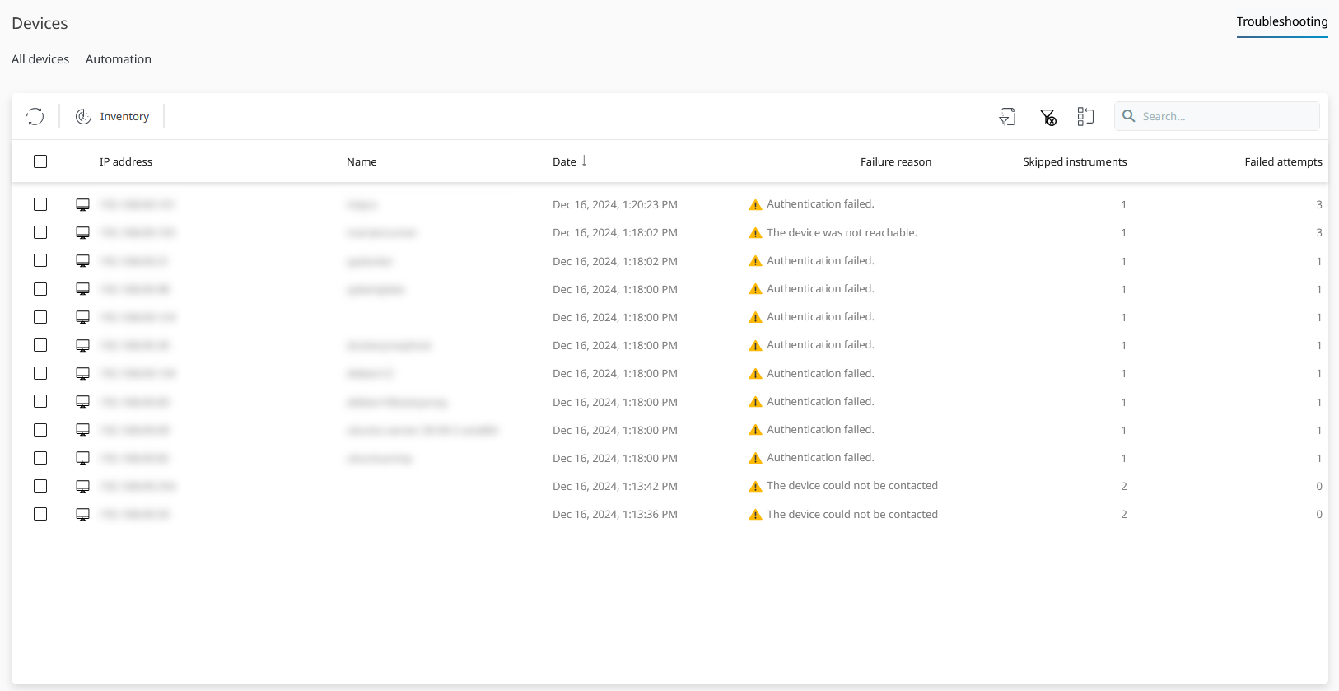
Task: Click the Inventory radar icon
Action: pyautogui.click(x=83, y=116)
